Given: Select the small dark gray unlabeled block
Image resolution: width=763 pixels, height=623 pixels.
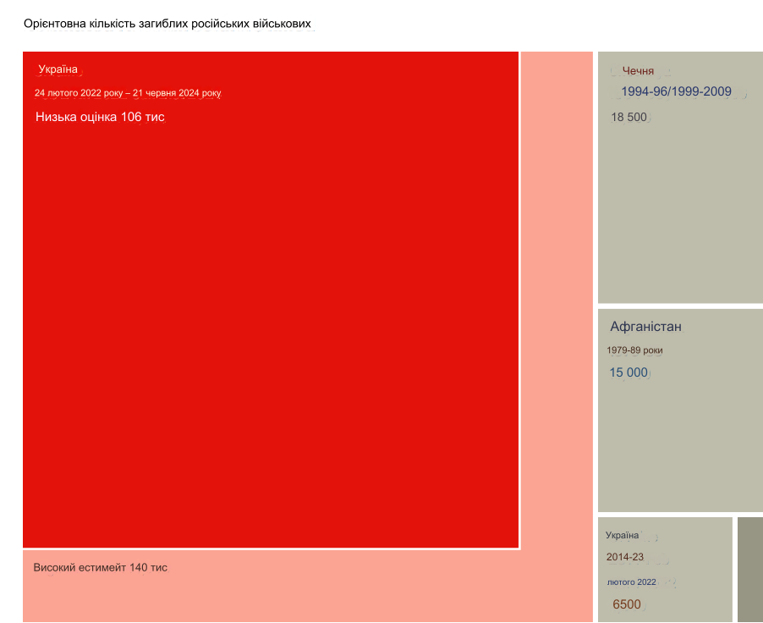Looking at the screenshot, I should tap(749, 569).
